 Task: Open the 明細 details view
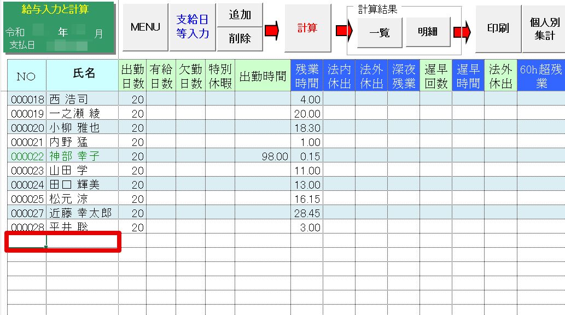[x=427, y=33]
